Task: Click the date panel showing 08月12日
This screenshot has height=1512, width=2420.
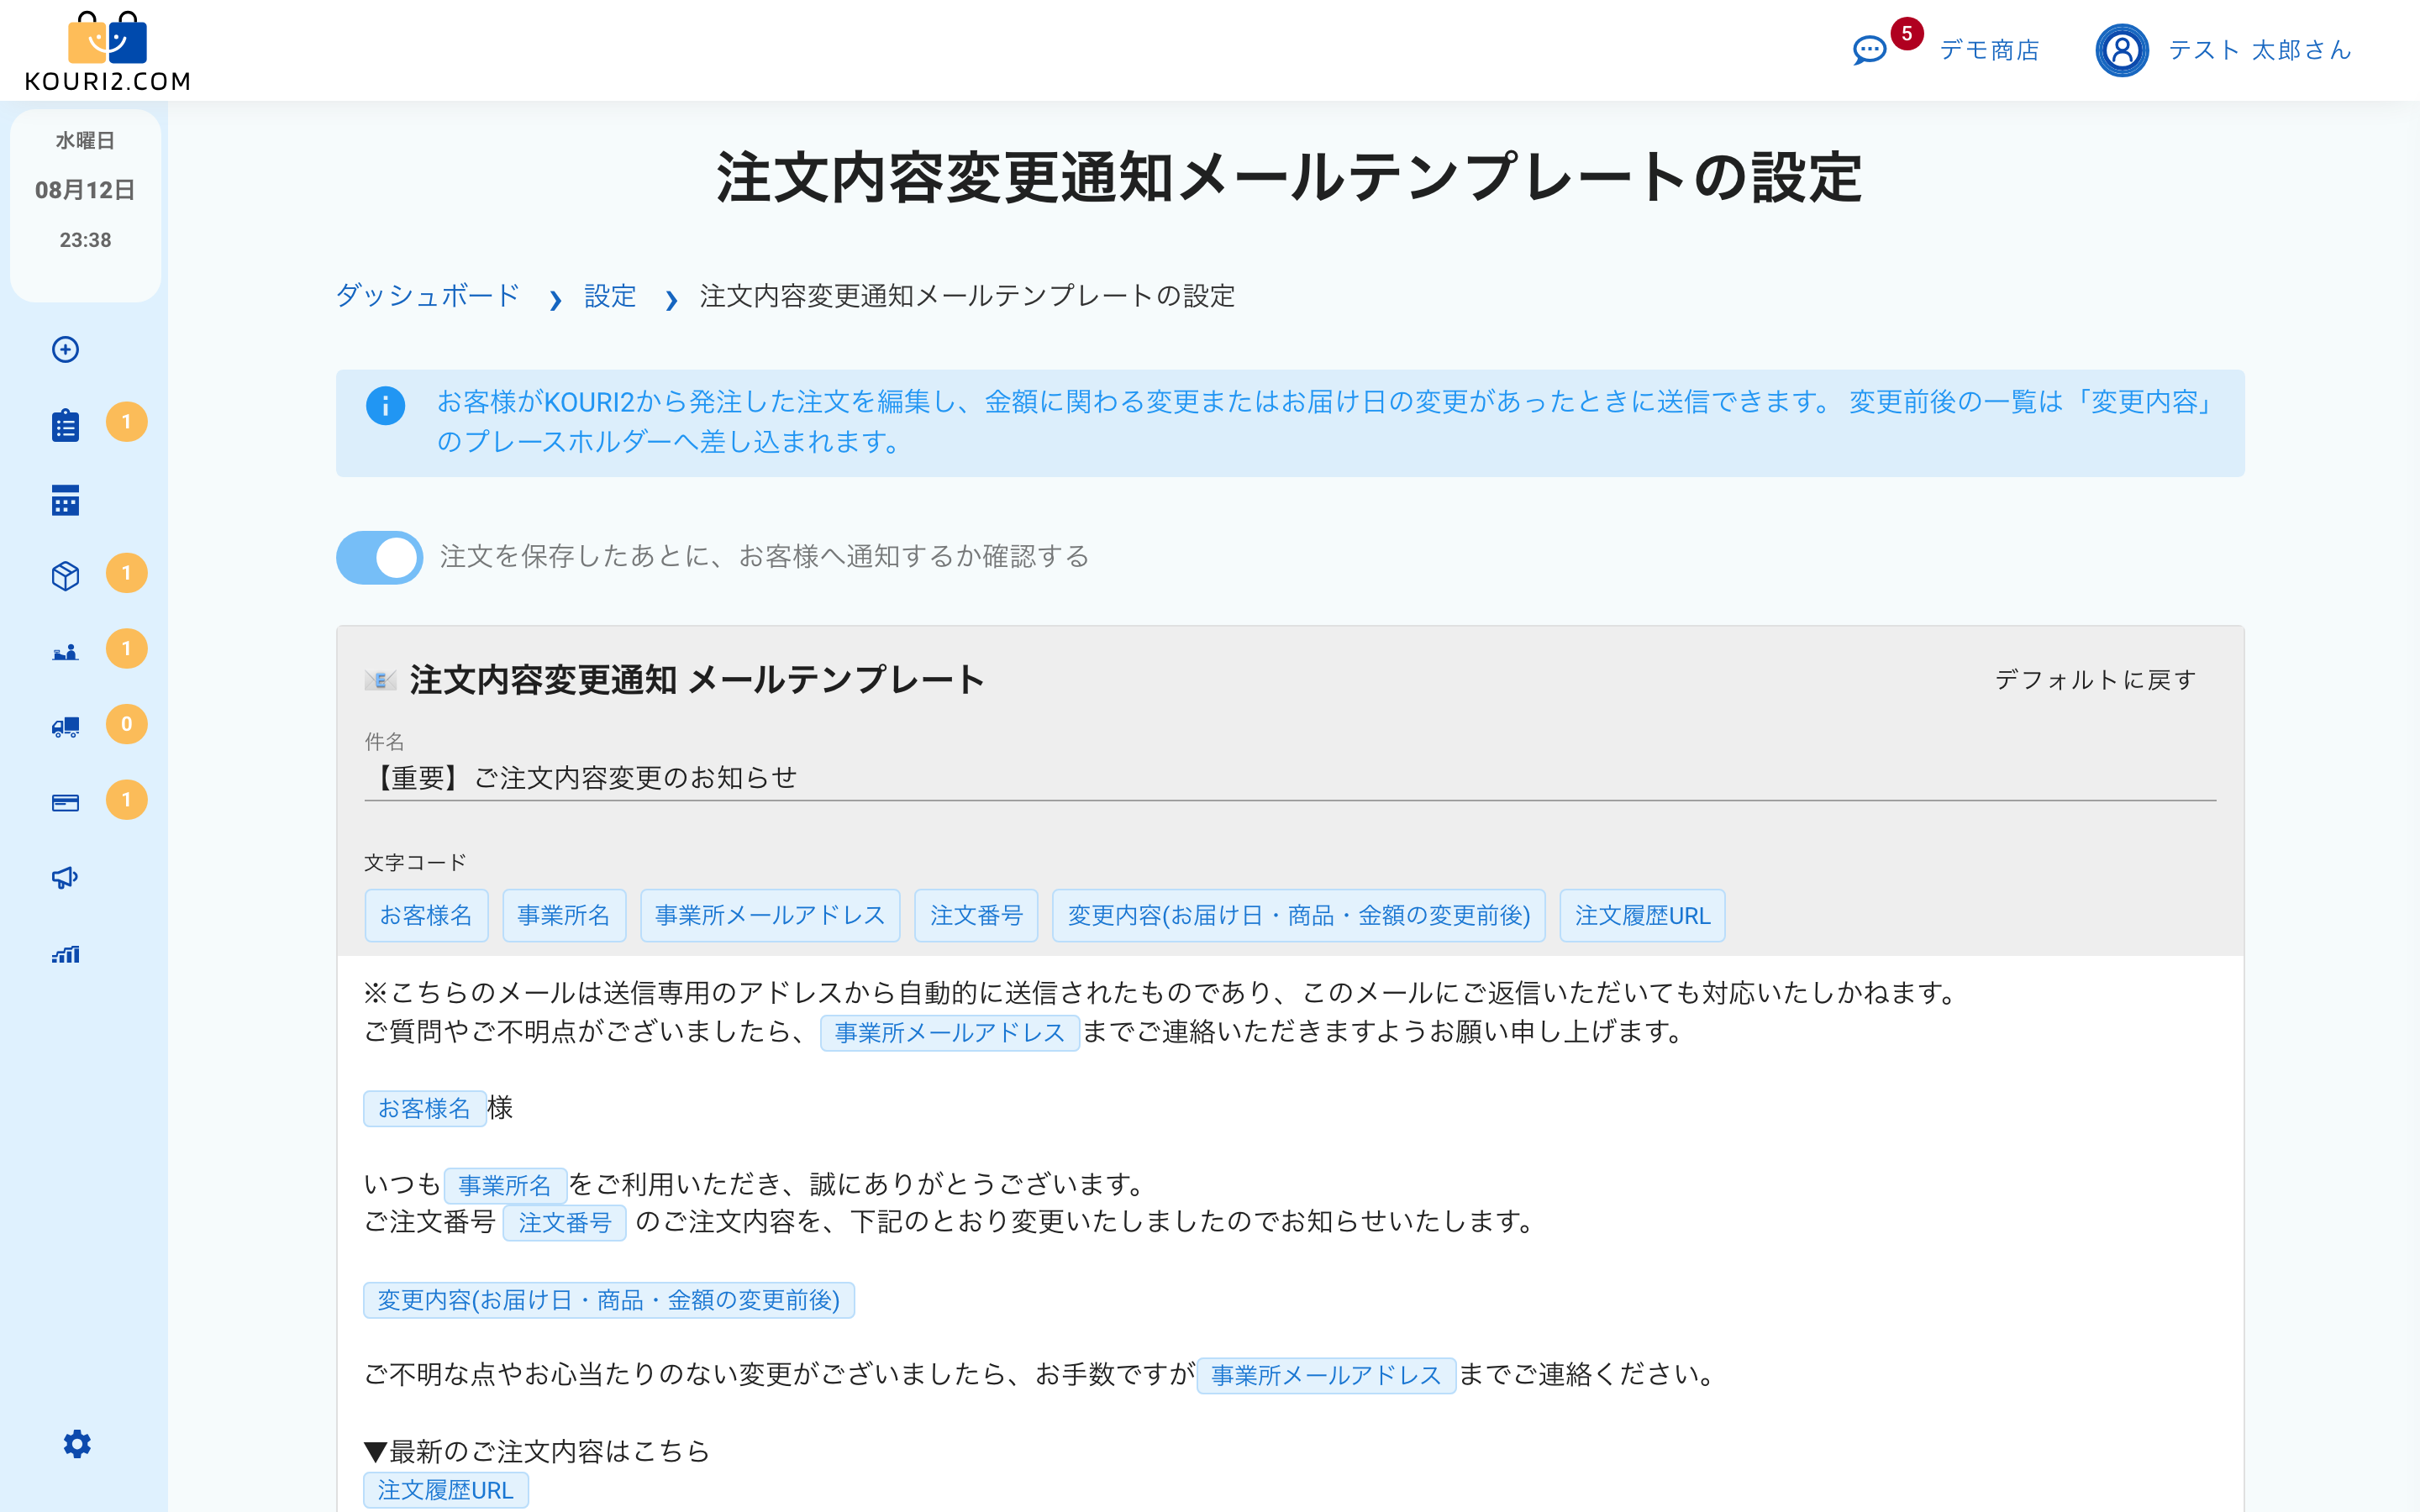Action: tap(85, 204)
